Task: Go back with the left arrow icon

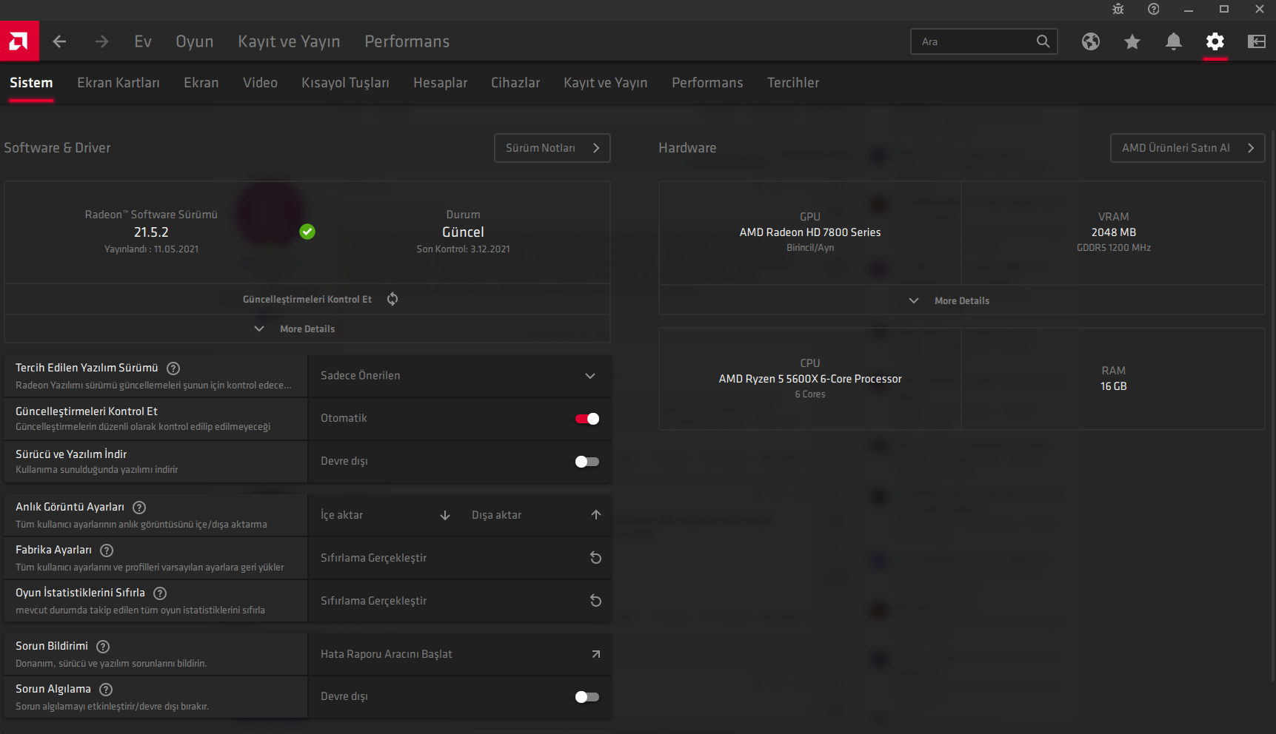Action: 60,41
